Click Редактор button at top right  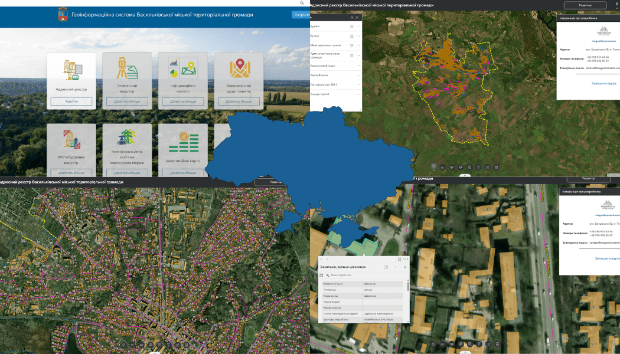tap(585, 5)
